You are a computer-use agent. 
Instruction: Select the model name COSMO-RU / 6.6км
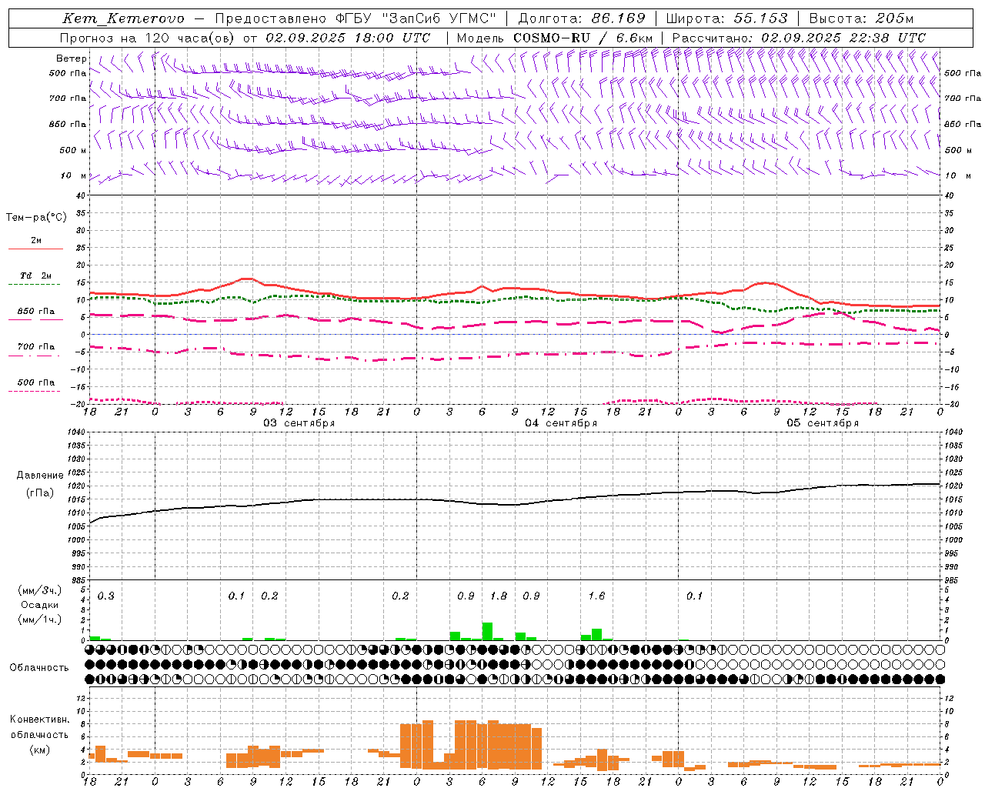[583, 38]
